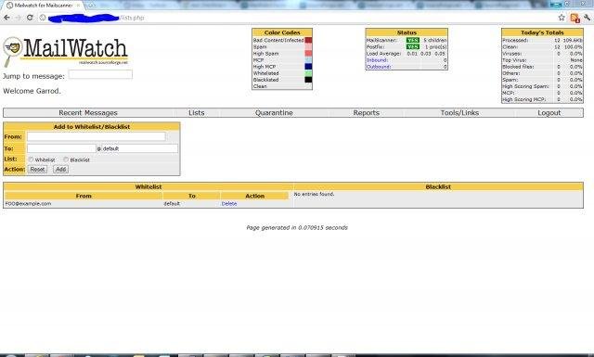Click the browser back arrow

[6, 18]
